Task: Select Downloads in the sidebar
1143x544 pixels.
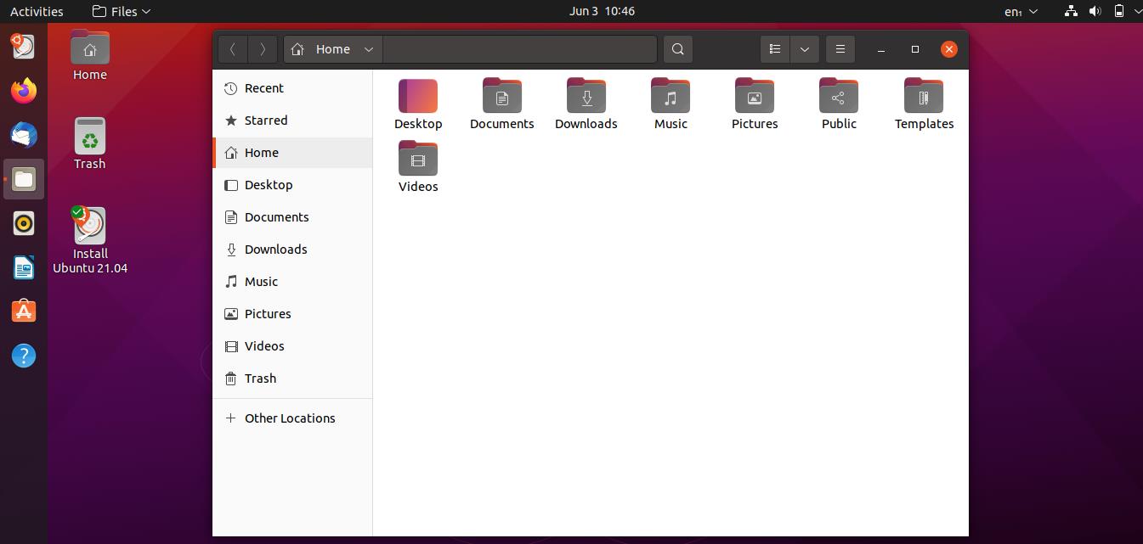Action: 292,250
